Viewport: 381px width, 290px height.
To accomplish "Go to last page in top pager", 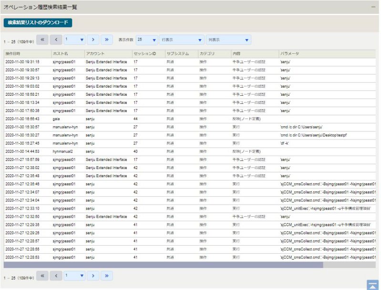I will coord(107,40).
